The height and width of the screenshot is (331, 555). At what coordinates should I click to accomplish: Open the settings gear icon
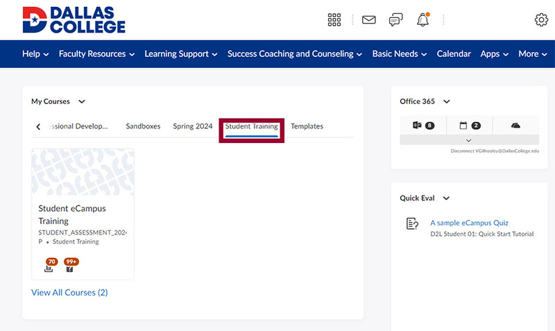(x=541, y=20)
